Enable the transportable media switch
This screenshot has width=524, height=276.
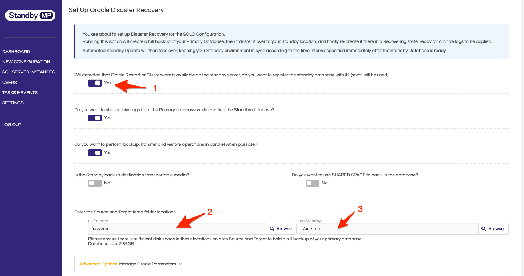tap(95, 183)
